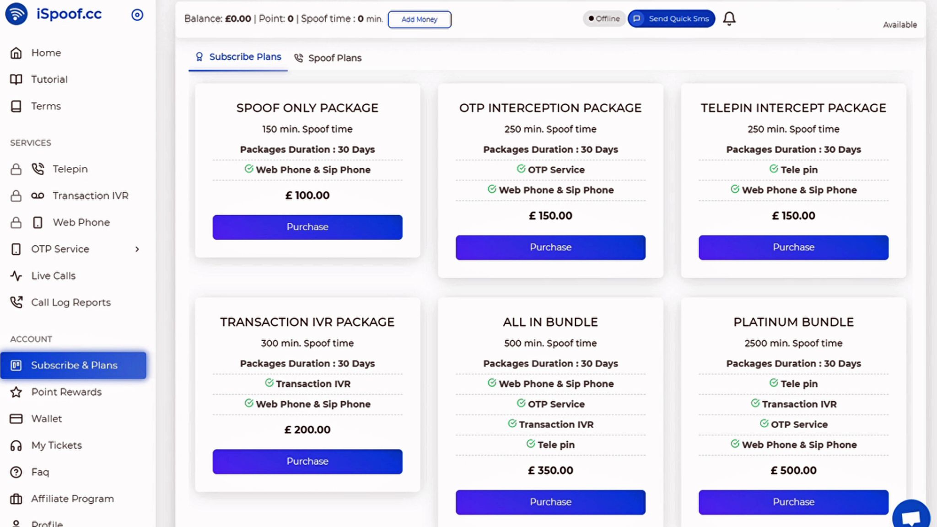Open the Tutorial book icon

pos(16,80)
